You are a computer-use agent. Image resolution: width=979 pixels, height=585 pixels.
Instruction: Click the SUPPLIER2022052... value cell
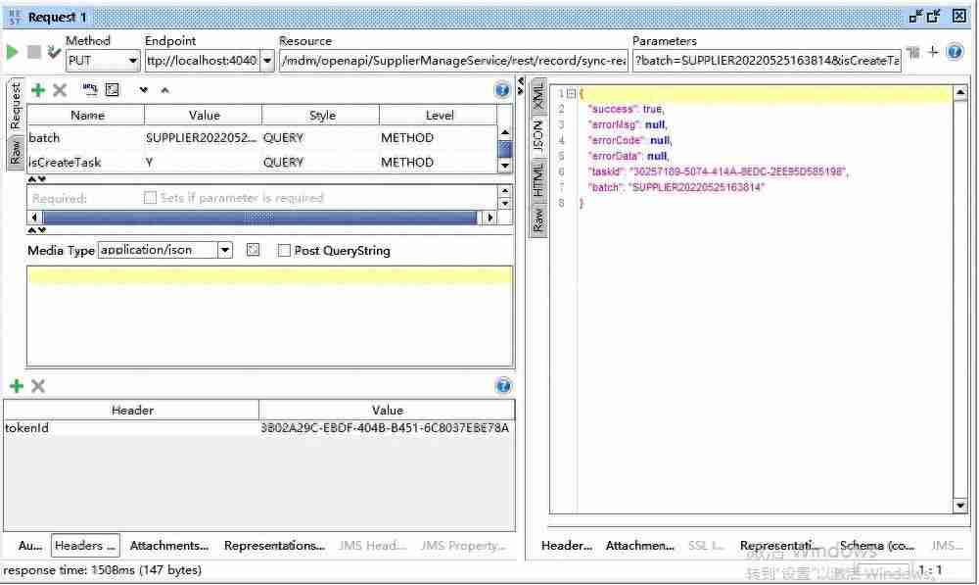click(x=202, y=137)
